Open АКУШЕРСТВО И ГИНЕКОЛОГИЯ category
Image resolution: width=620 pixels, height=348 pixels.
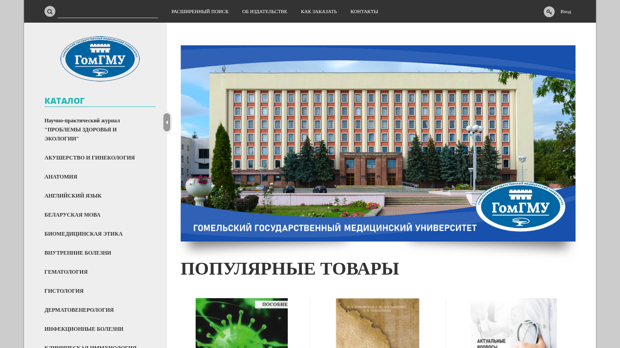89,158
